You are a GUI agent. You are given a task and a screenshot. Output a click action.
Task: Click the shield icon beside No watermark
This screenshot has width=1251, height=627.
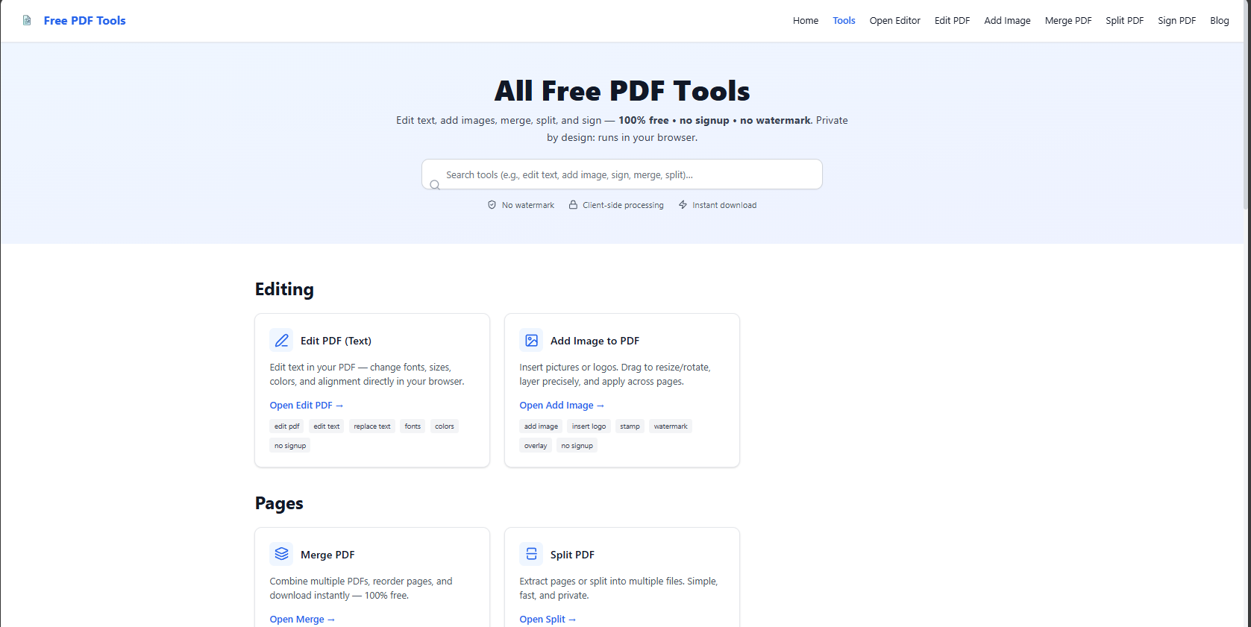[x=492, y=204]
